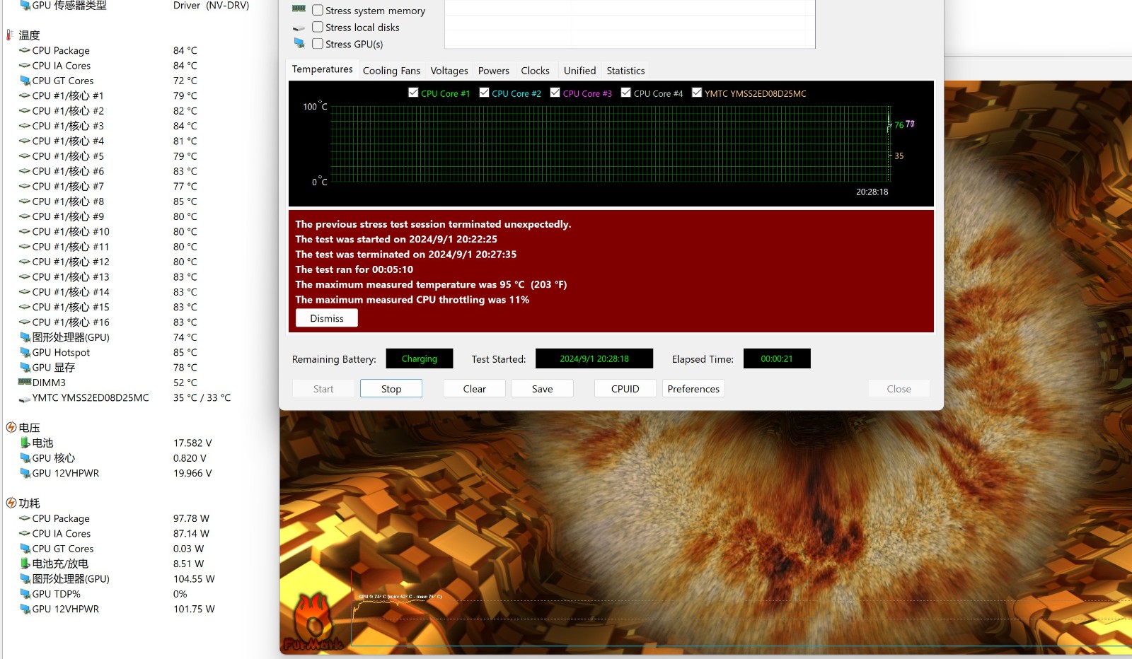Open the Statistics tab
The height and width of the screenshot is (659, 1132).
click(625, 71)
